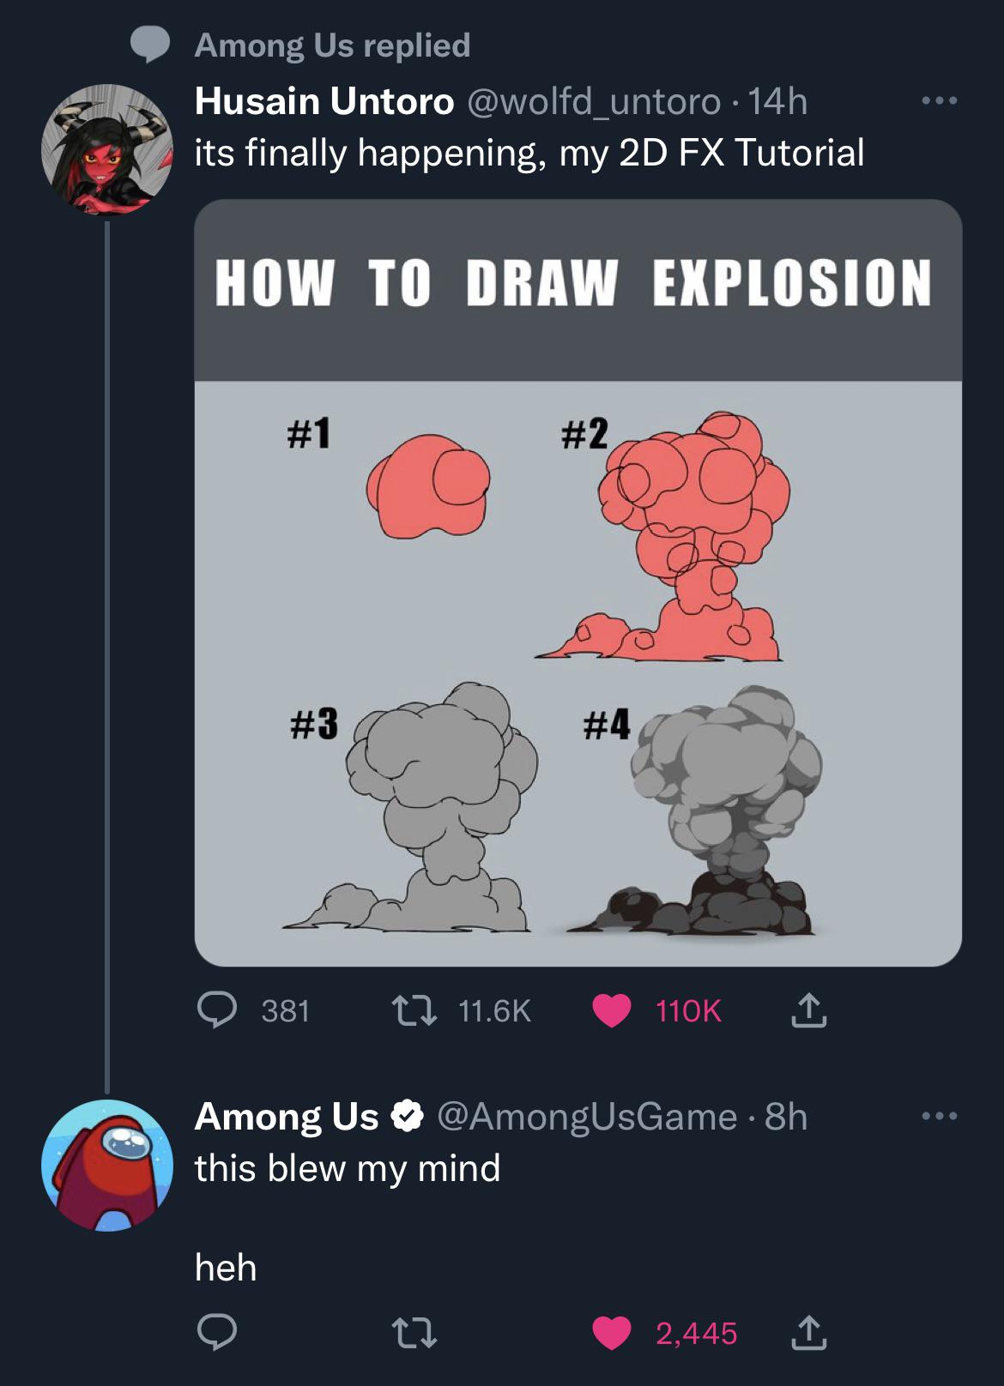Image resolution: width=1004 pixels, height=1386 pixels.
Task: Open the @wolfd_untoro handle link
Action: (594, 101)
